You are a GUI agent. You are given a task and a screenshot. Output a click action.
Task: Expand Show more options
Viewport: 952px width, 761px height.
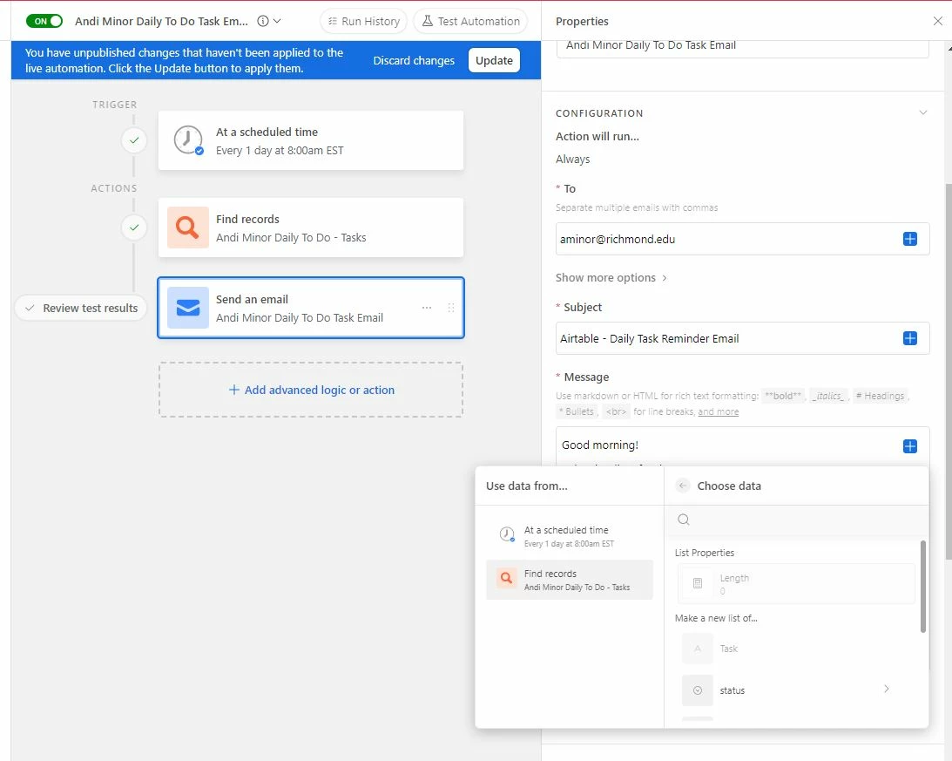[x=611, y=278]
